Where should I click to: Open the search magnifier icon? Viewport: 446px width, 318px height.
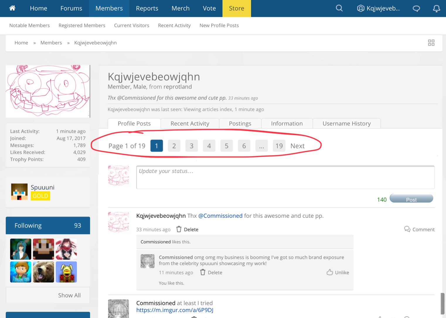[339, 8]
